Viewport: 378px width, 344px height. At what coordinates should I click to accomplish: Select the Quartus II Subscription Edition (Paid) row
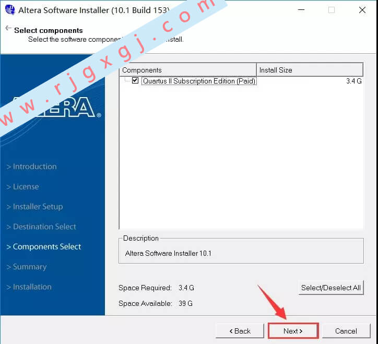(x=241, y=81)
